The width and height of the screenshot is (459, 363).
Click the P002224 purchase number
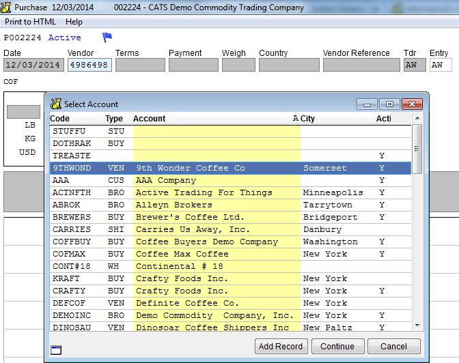(23, 38)
